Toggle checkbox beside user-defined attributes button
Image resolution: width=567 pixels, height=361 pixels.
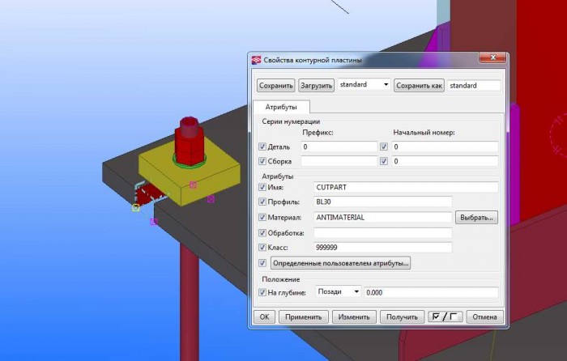pyautogui.click(x=262, y=263)
